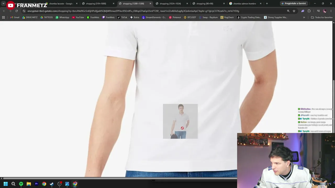Open File Explorer from the taskbar
Image resolution: width=335 pixels, height=188 pixels.
pos(29,184)
